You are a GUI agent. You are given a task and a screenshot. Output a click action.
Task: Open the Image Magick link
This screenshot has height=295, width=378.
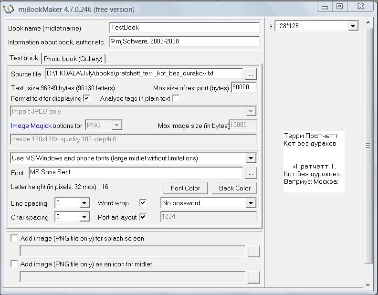pos(31,126)
